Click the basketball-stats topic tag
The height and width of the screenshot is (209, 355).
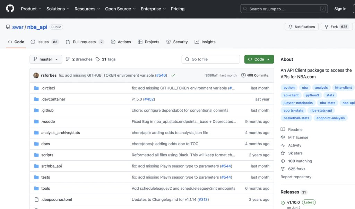[x=296, y=118]
